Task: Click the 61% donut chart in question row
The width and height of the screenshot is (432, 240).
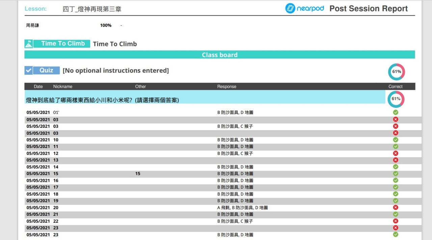Action: point(396,99)
